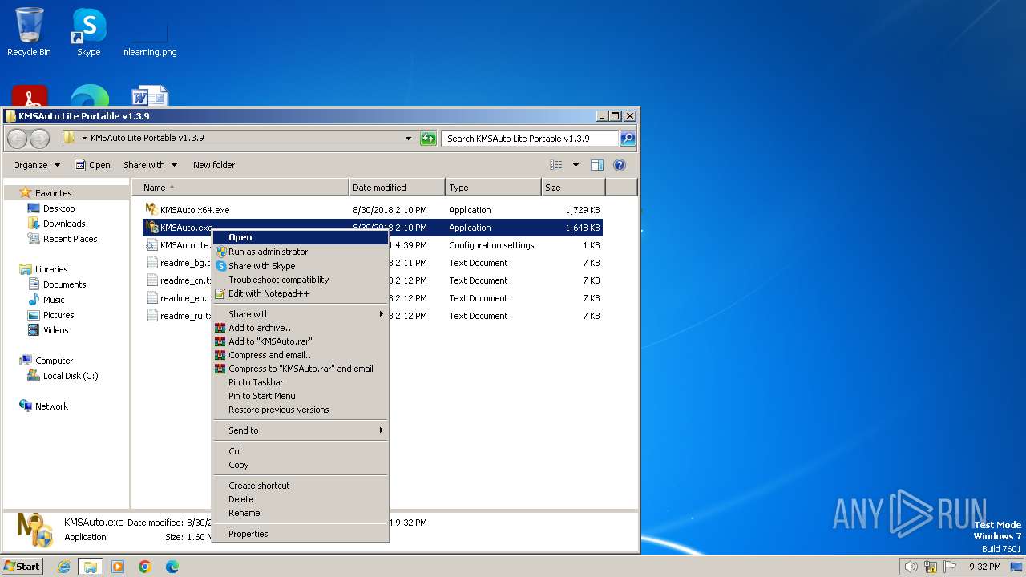
Task: Expand the toolbar Share with dropdown
Action: point(150,165)
